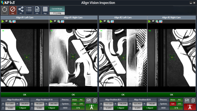Open image viewer icon beside Align #1 status
The height and width of the screenshot is (111, 197).
click(x=89, y=100)
